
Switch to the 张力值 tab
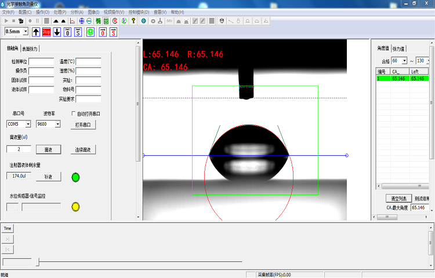click(x=399, y=49)
